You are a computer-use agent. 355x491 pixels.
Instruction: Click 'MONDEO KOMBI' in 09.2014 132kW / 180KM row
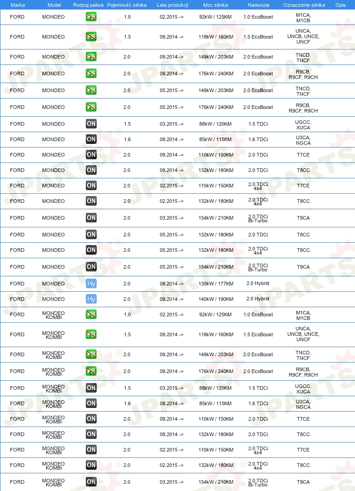[x=54, y=435]
